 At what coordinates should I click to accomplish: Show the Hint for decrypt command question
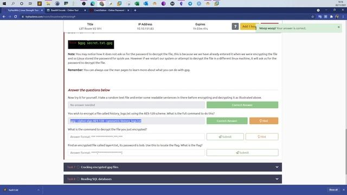click(262, 137)
